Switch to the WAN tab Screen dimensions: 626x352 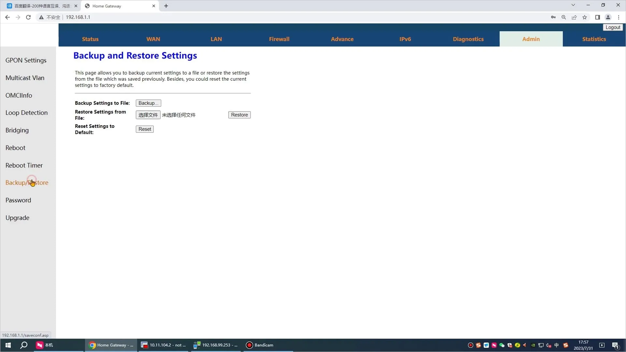click(153, 39)
